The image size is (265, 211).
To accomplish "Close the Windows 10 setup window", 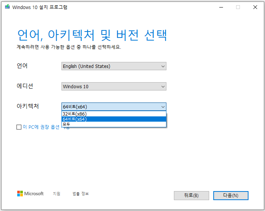I will coord(255,7).
